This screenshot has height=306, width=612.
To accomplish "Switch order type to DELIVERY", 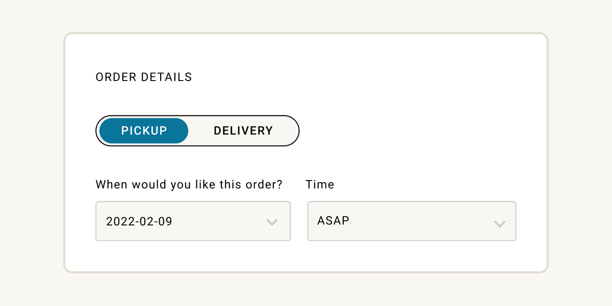I will coord(243,131).
